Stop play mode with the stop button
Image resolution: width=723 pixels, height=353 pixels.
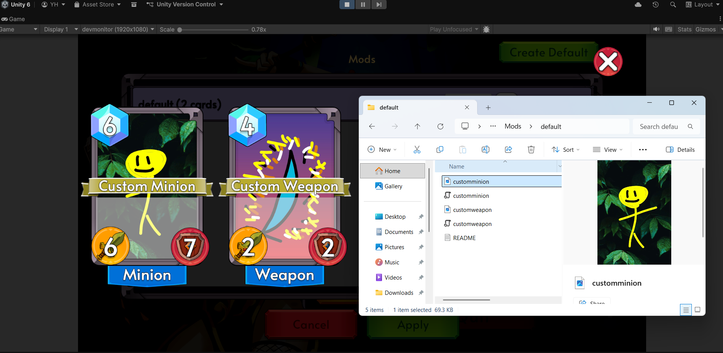[347, 5]
